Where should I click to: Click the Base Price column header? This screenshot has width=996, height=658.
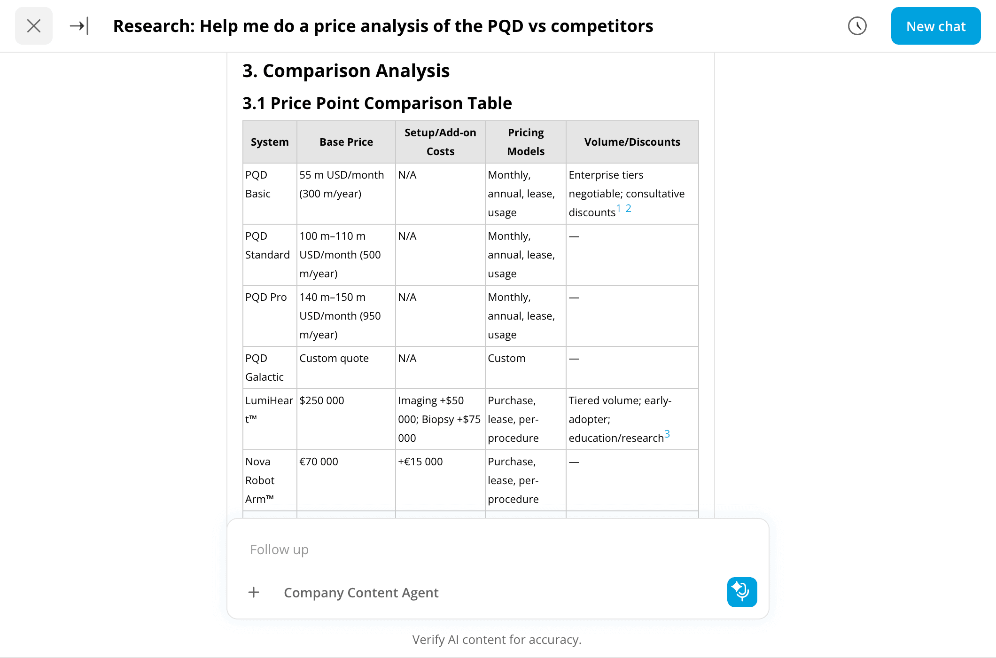346,142
